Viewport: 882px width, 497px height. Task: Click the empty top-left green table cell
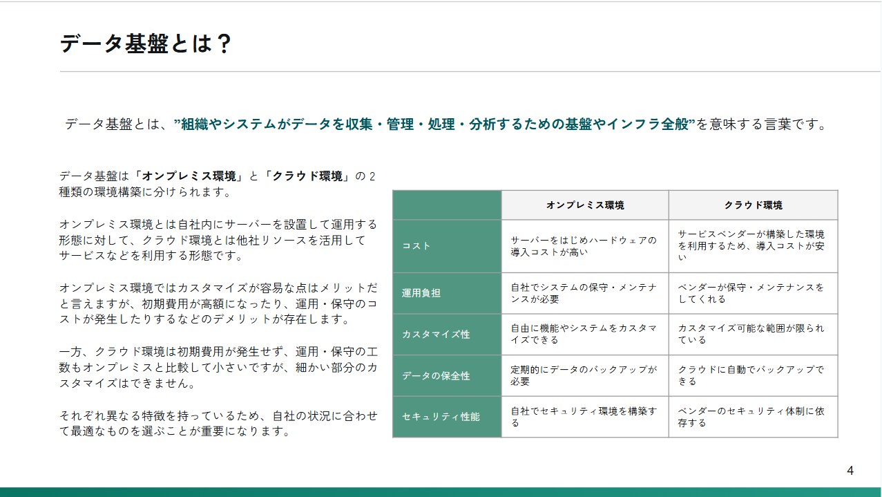pos(446,205)
